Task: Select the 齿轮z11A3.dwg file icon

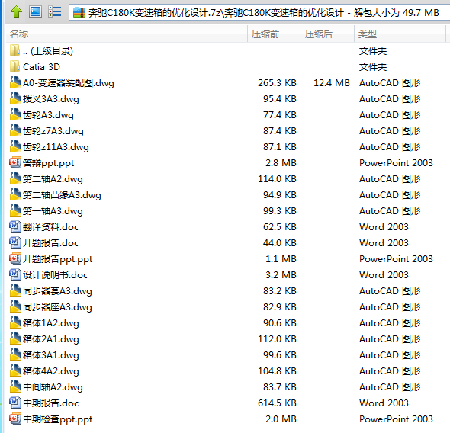Action: pyautogui.click(x=15, y=147)
